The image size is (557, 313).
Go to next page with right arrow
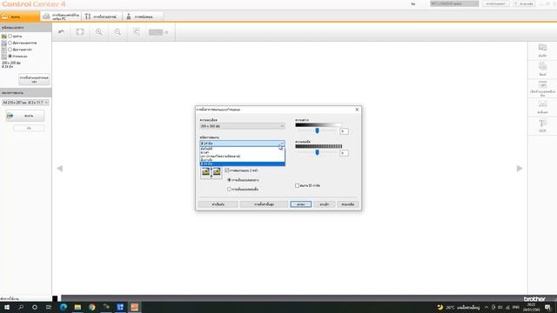coord(520,168)
